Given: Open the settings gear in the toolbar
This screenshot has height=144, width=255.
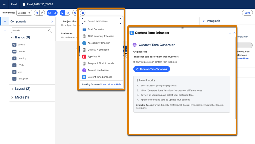Looking at the screenshot, I should (x=75, y=13).
